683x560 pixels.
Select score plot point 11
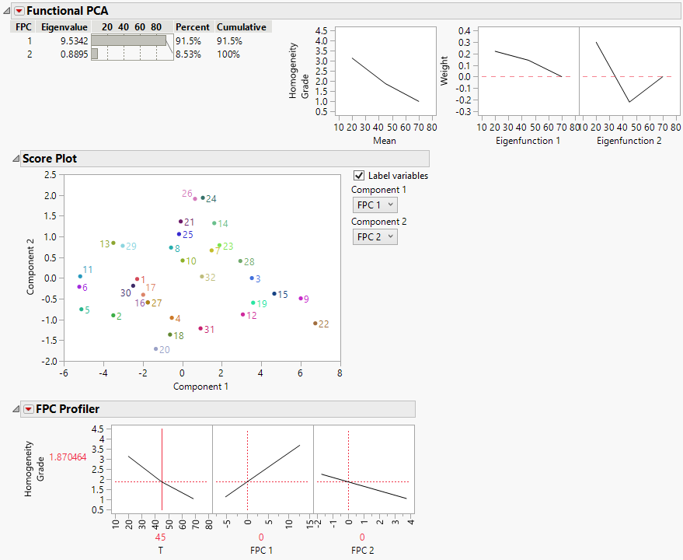[x=80, y=277]
